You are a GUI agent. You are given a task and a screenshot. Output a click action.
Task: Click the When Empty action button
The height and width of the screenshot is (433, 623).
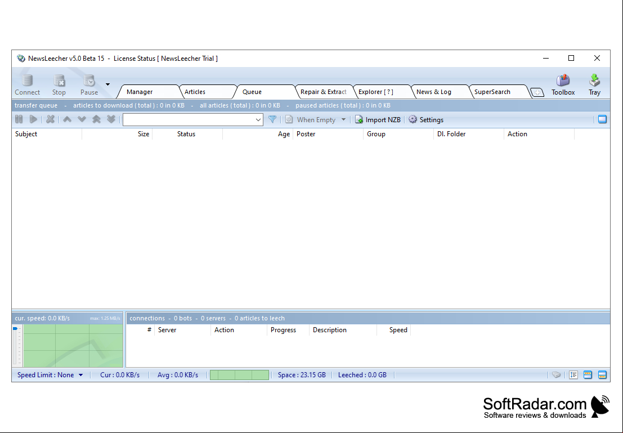pos(310,120)
